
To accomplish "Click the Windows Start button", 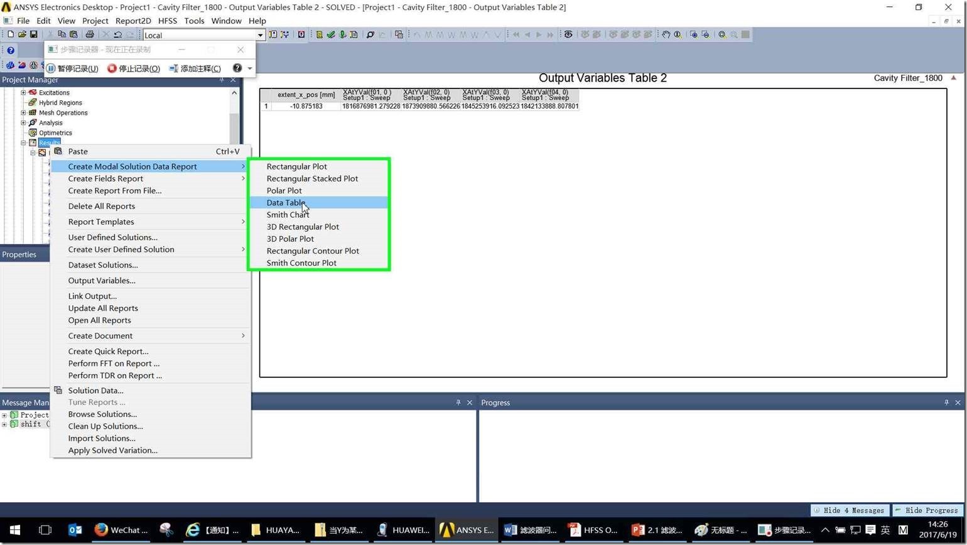I will coord(15,530).
